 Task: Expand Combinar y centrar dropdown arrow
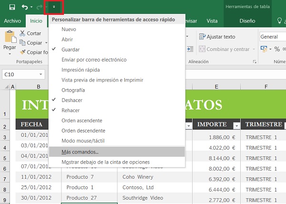click(254, 49)
